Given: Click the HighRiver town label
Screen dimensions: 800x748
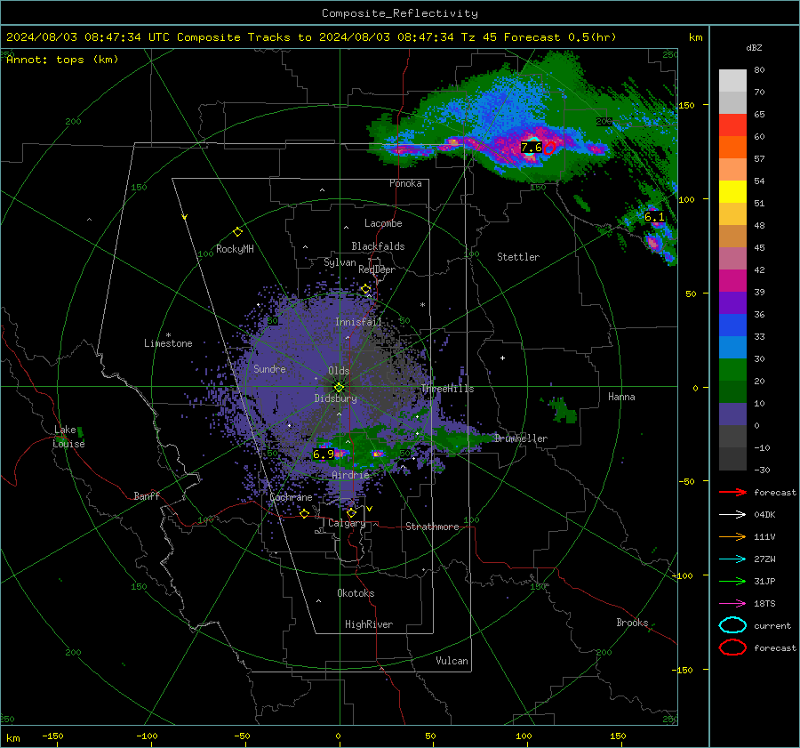Looking at the screenshot, I should tap(369, 624).
